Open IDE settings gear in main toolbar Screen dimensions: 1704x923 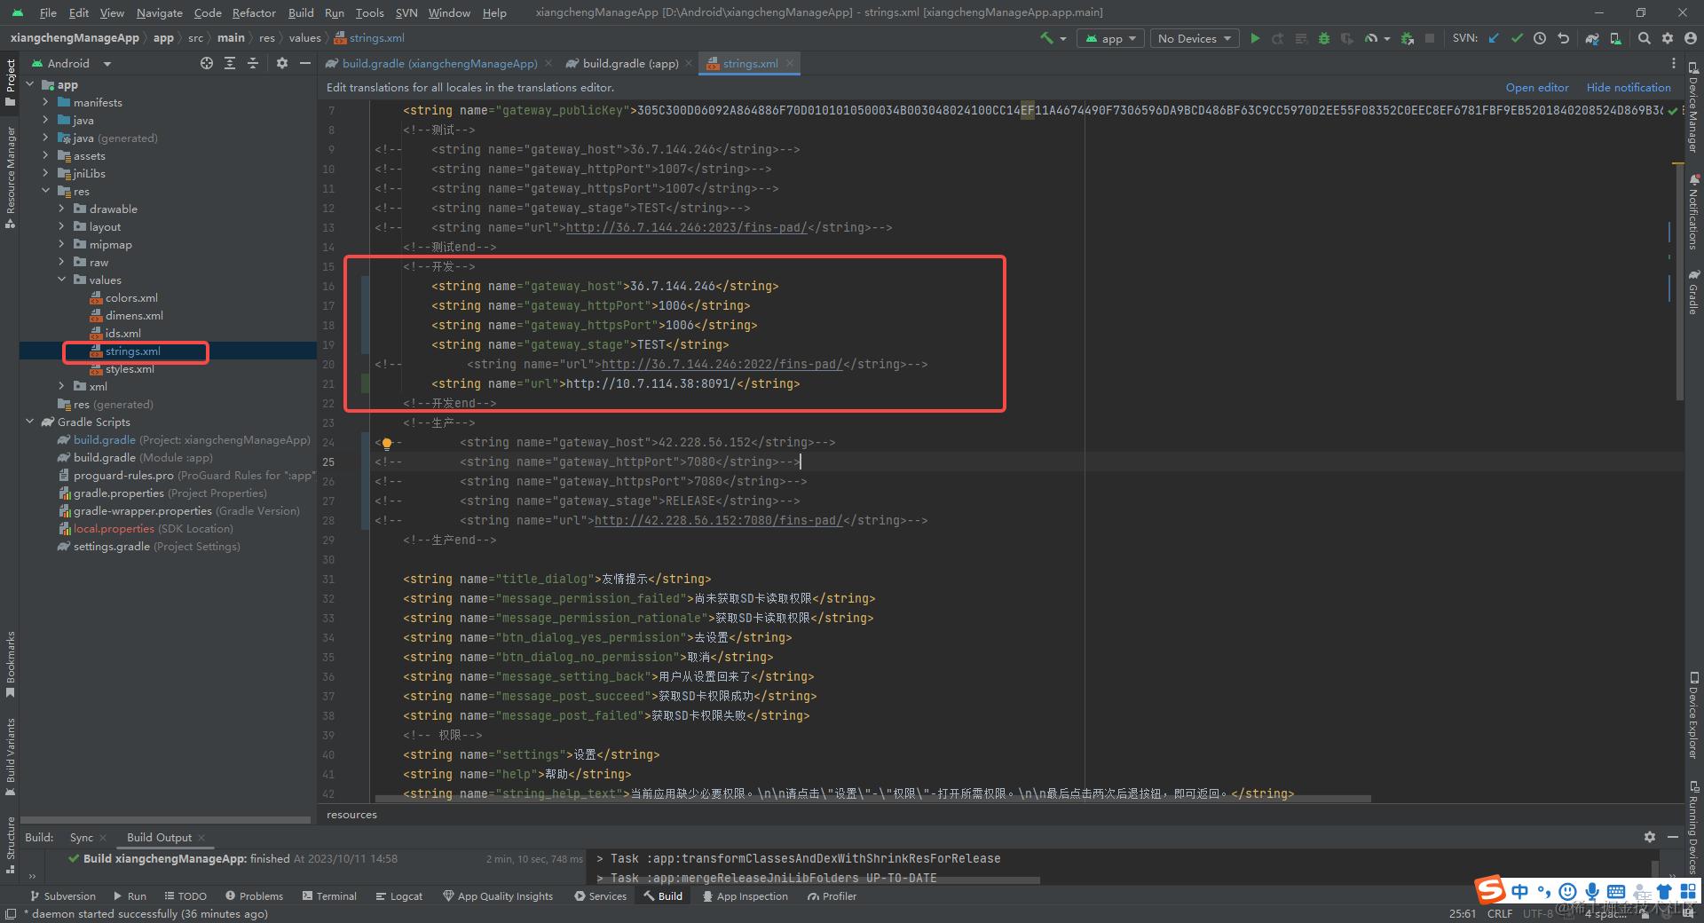tap(1668, 38)
